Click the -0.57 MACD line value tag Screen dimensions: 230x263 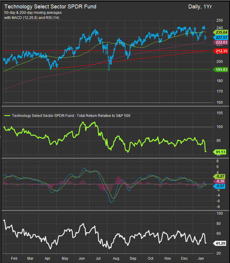point(219,186)
